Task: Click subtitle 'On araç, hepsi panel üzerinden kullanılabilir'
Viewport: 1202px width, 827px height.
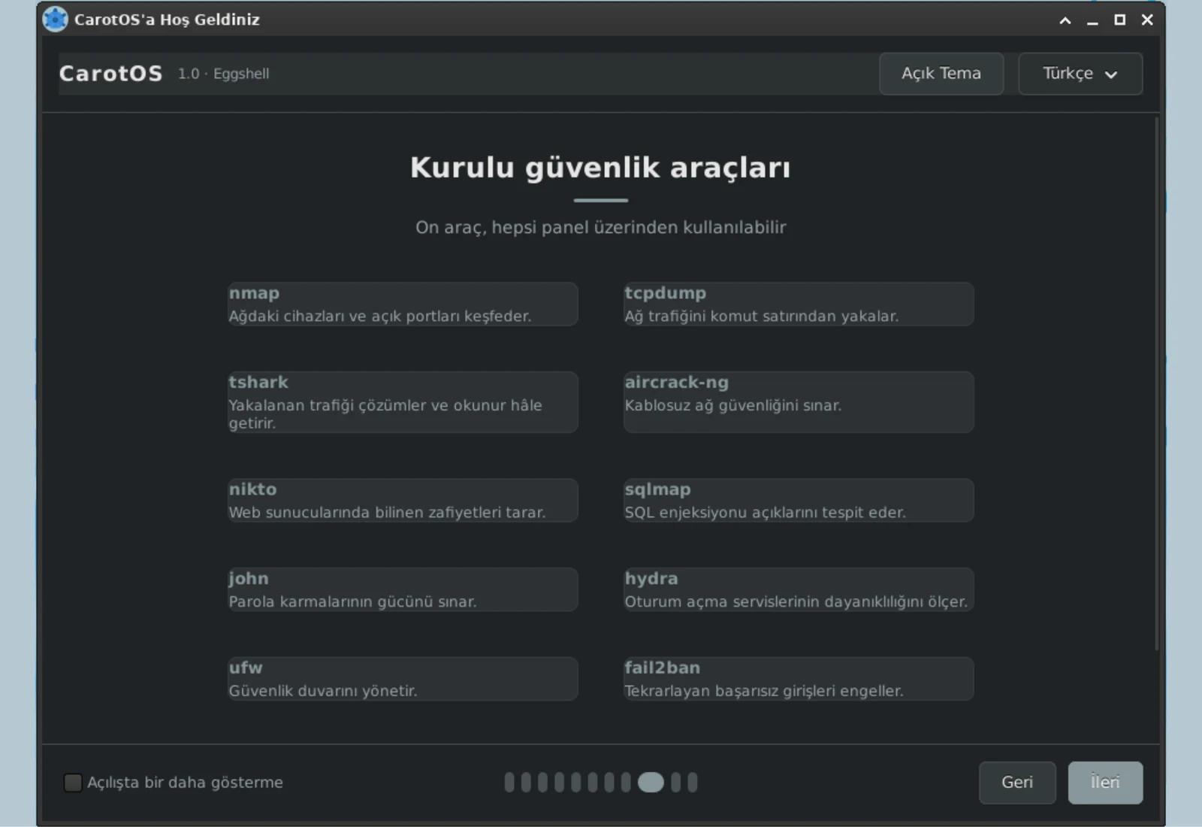Action: click(600, 227)
